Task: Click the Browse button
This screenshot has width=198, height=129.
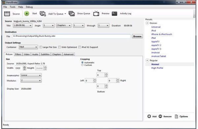Action: (137, 36)
